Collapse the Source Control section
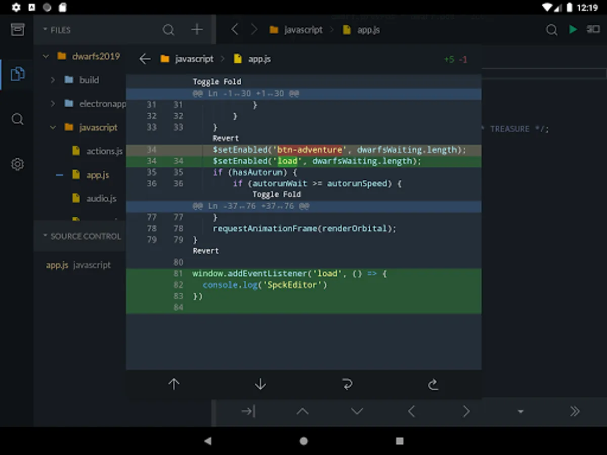The width and height of the screenshot is (607, 455). (x=46, y=236)
